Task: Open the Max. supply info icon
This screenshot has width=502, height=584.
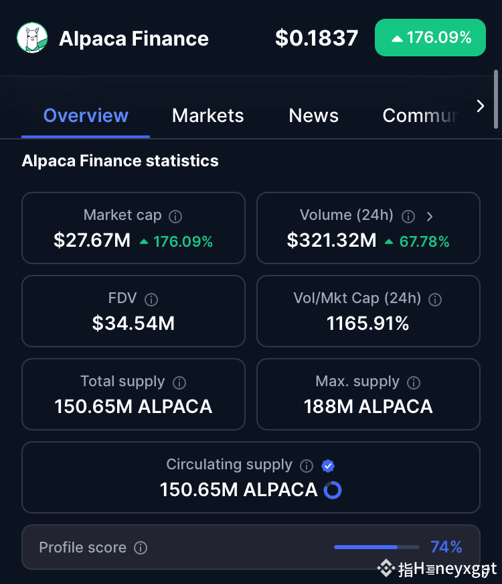Action: [414, 382]
